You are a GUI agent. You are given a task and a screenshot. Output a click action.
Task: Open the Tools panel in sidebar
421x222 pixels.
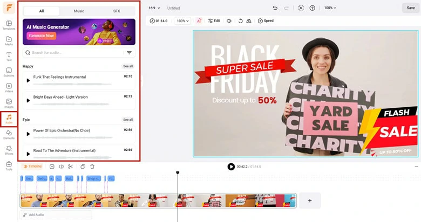click(9, 166)
